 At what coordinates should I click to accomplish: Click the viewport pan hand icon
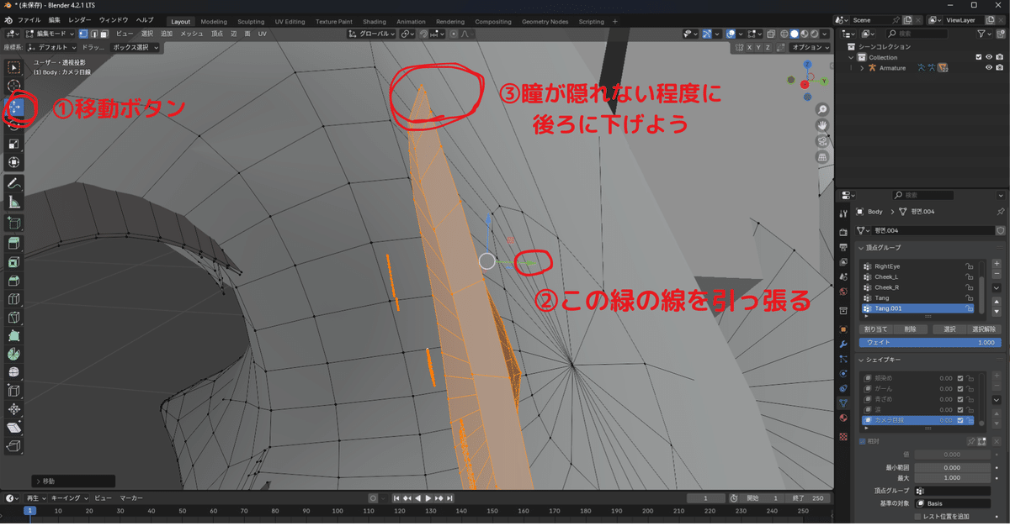point(822,125)
